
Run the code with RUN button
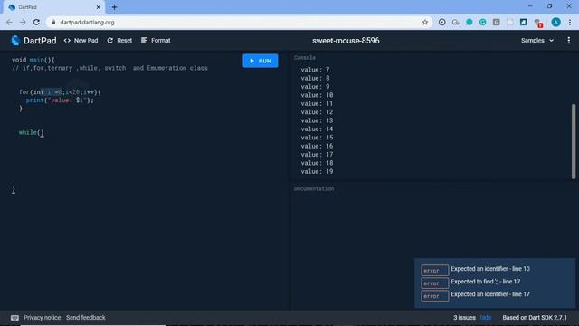[x=261, y=61]
